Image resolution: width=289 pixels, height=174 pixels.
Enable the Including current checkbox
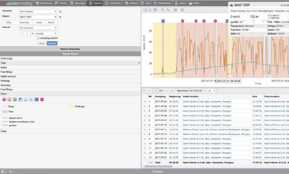(37, 38)
